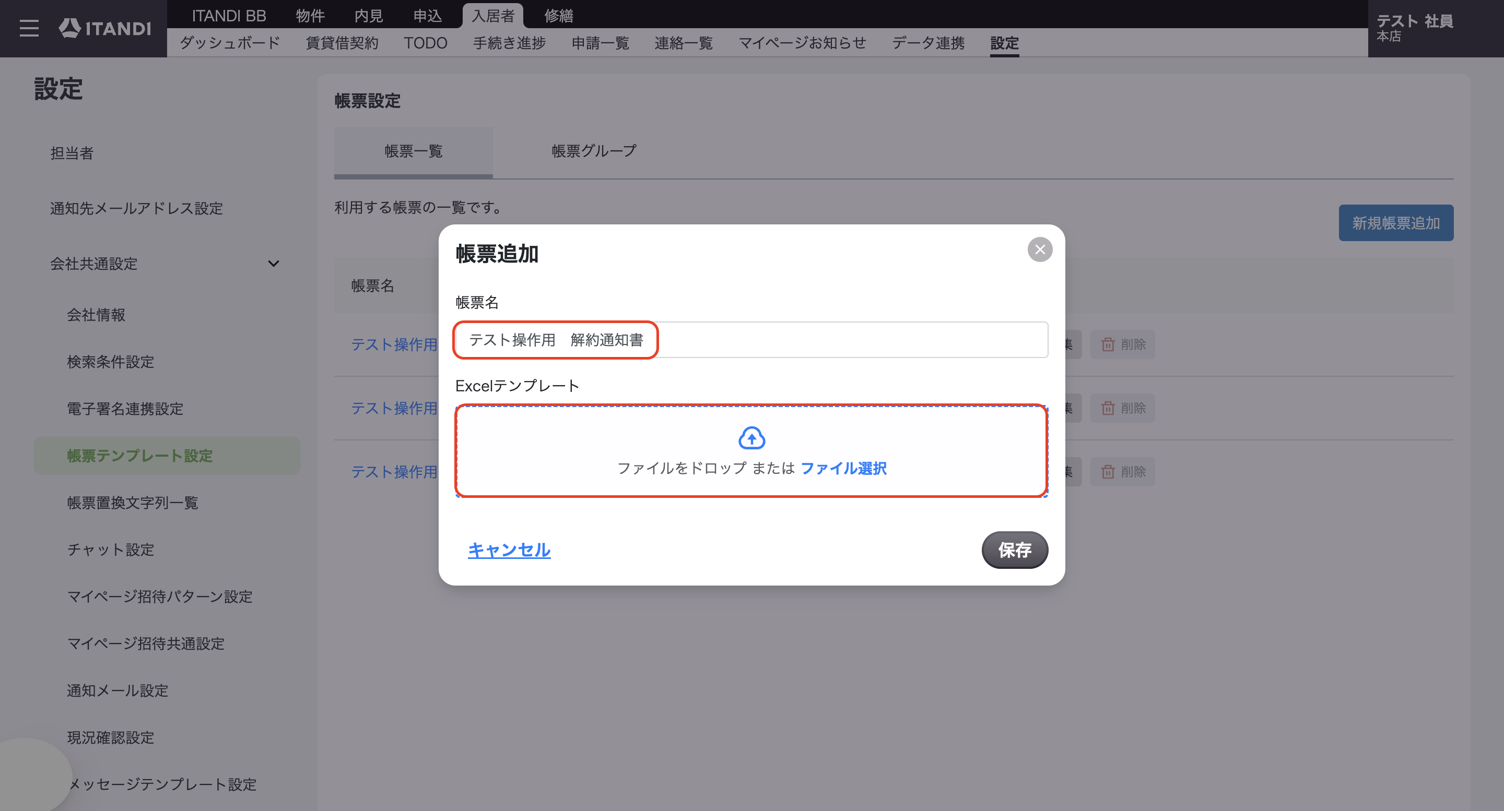The width and height of the screenshot is (1504, 811).
Task: Click the ITANDI logo
Action: click(105, 28)
